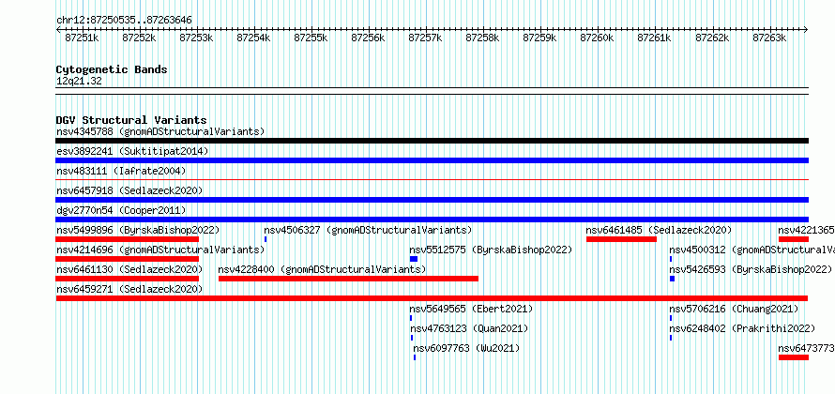The image size is (835, 394).
Task: Click the nsv4345788 black variant bar
Action: click(432, 141)
